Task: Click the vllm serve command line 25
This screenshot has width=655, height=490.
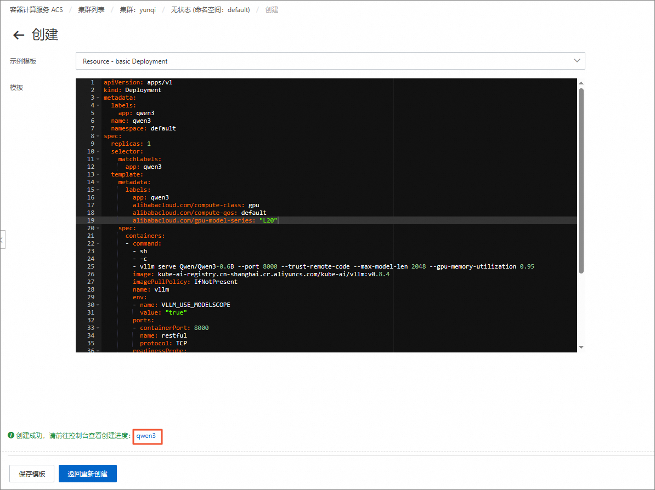Action: [334, 267]
